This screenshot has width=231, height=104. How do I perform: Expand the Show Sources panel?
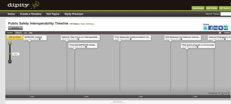(x=118, y=102)
